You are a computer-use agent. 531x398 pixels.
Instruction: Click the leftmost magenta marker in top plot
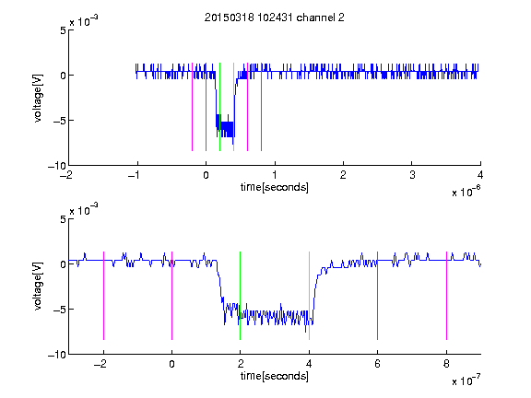(193, 107)
